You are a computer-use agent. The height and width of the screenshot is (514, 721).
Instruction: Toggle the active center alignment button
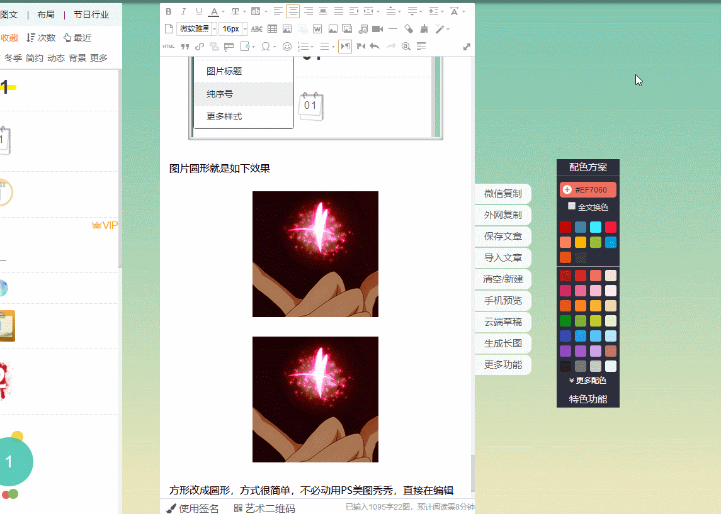click(293, 11)
